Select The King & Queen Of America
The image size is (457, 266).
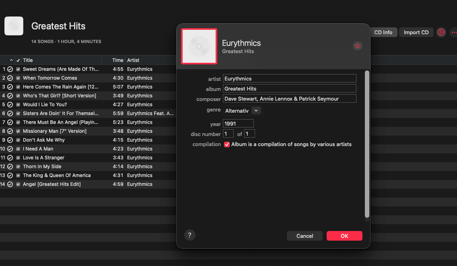pos(57,175)
